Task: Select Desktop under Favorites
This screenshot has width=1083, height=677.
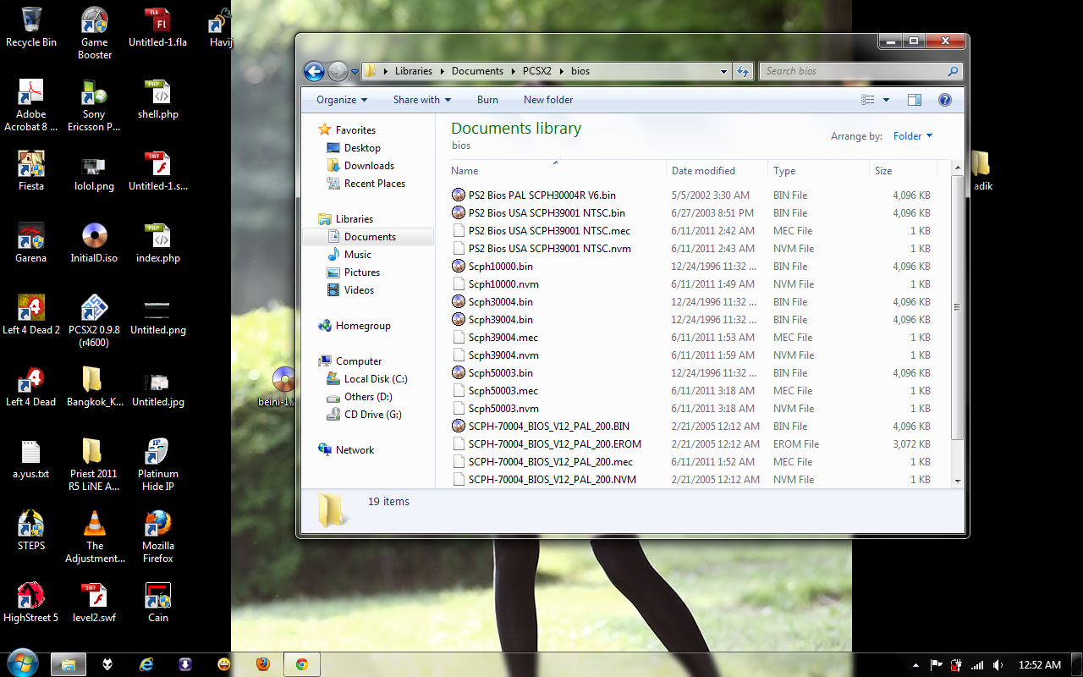Action: coord(362,148)
